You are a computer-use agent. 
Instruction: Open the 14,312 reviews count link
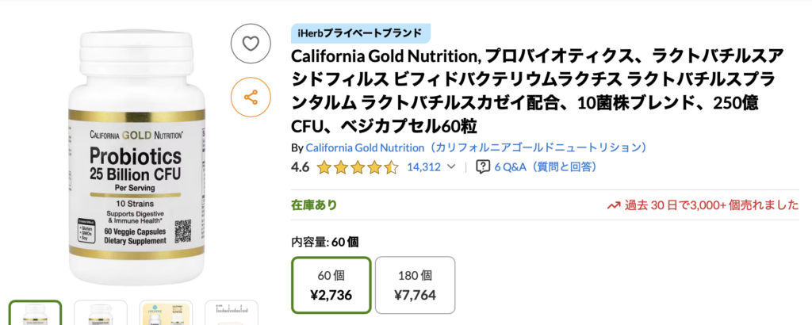click(423, 167)
